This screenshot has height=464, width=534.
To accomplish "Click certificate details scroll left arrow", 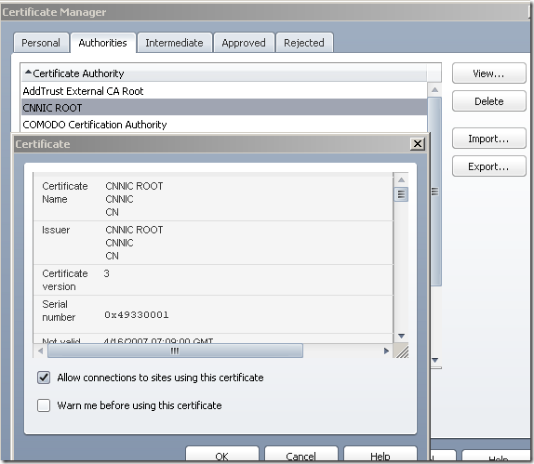I will 41,351.
